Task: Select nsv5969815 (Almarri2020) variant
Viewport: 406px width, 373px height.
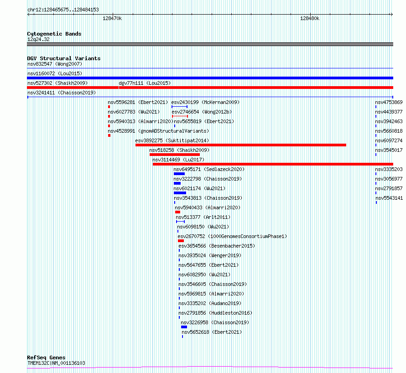Action: [211, 294]
